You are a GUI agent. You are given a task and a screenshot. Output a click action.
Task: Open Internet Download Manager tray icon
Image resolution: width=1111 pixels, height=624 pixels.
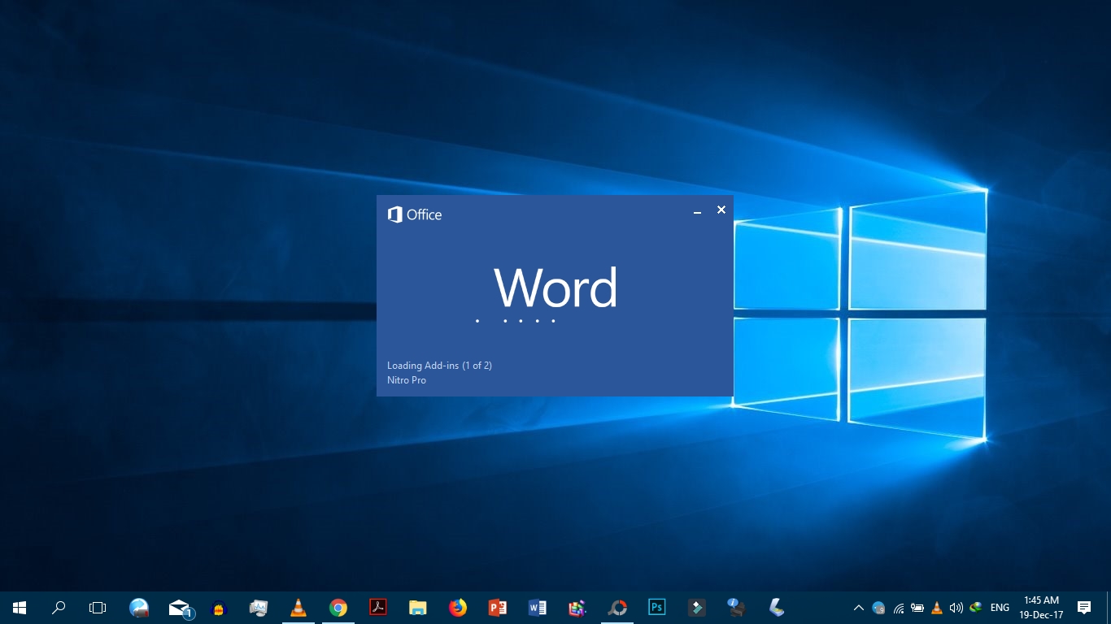click(976, 608)
